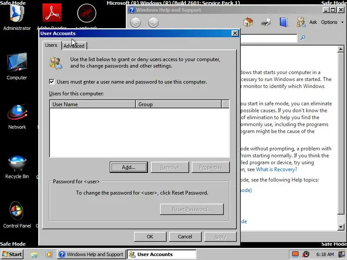The image size is (347, 260).
Task: Sort by Group column header
Action: (x=178, y=104)
